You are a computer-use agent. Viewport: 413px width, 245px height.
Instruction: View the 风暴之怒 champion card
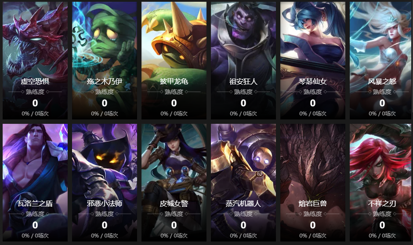[381, 61]
